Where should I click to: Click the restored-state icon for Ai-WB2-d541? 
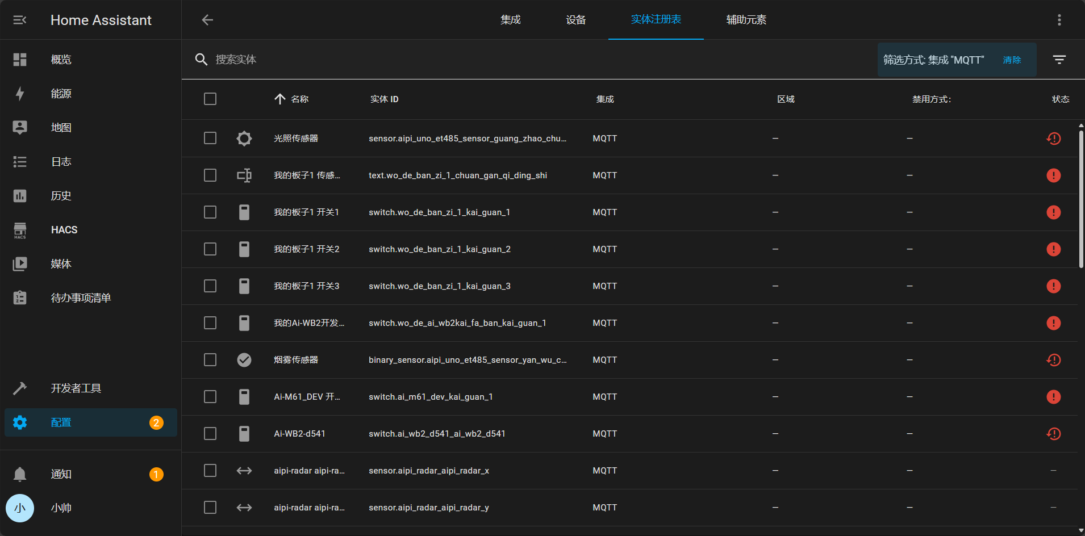1054,434
